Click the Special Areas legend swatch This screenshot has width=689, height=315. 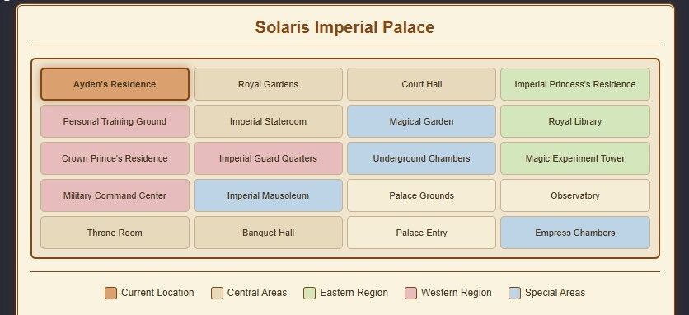point(514,293)
